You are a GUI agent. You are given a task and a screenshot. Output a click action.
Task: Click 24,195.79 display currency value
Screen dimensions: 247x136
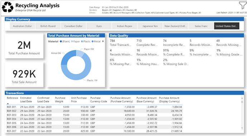click(176, 111)
